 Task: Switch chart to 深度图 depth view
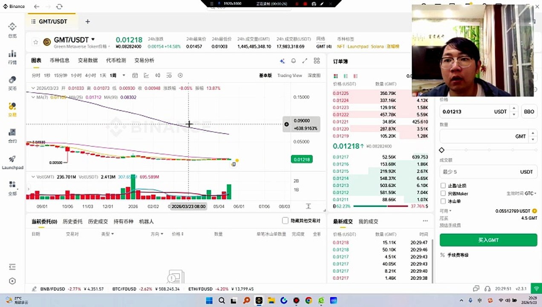pyautogui.click(x=314, y=75)
